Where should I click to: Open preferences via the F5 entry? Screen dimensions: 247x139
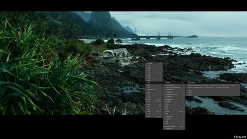(153, 104)
